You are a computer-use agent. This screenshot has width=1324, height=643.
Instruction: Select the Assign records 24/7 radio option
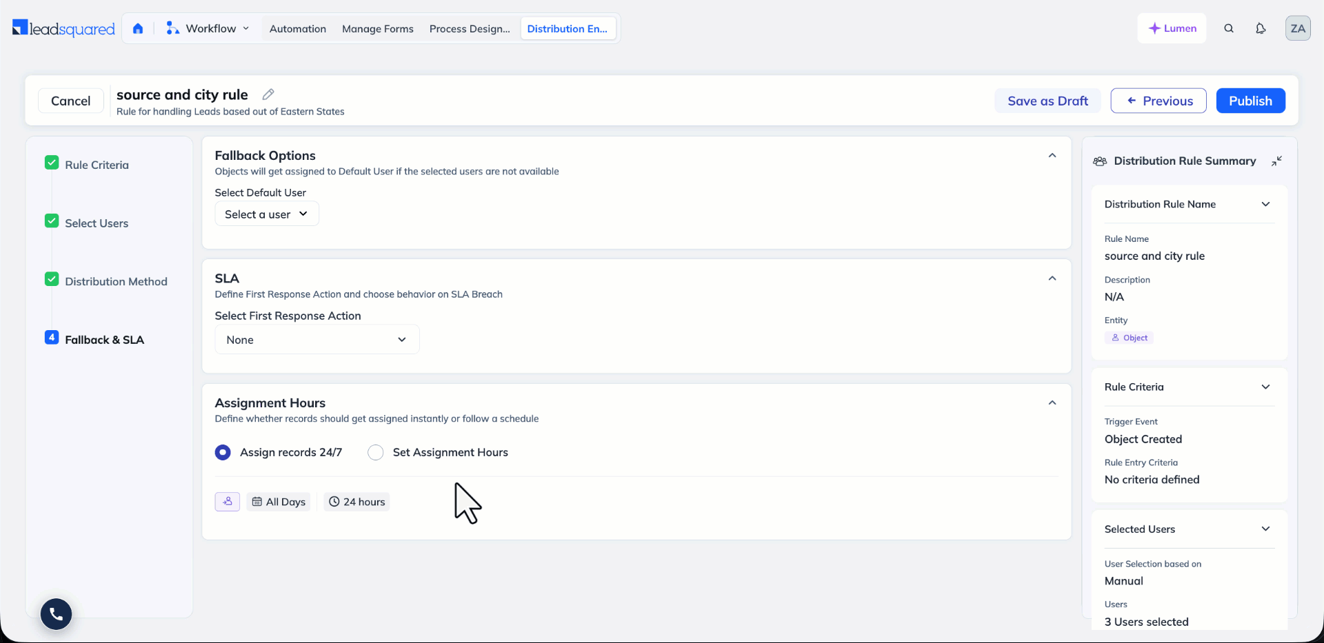point(223,452)
